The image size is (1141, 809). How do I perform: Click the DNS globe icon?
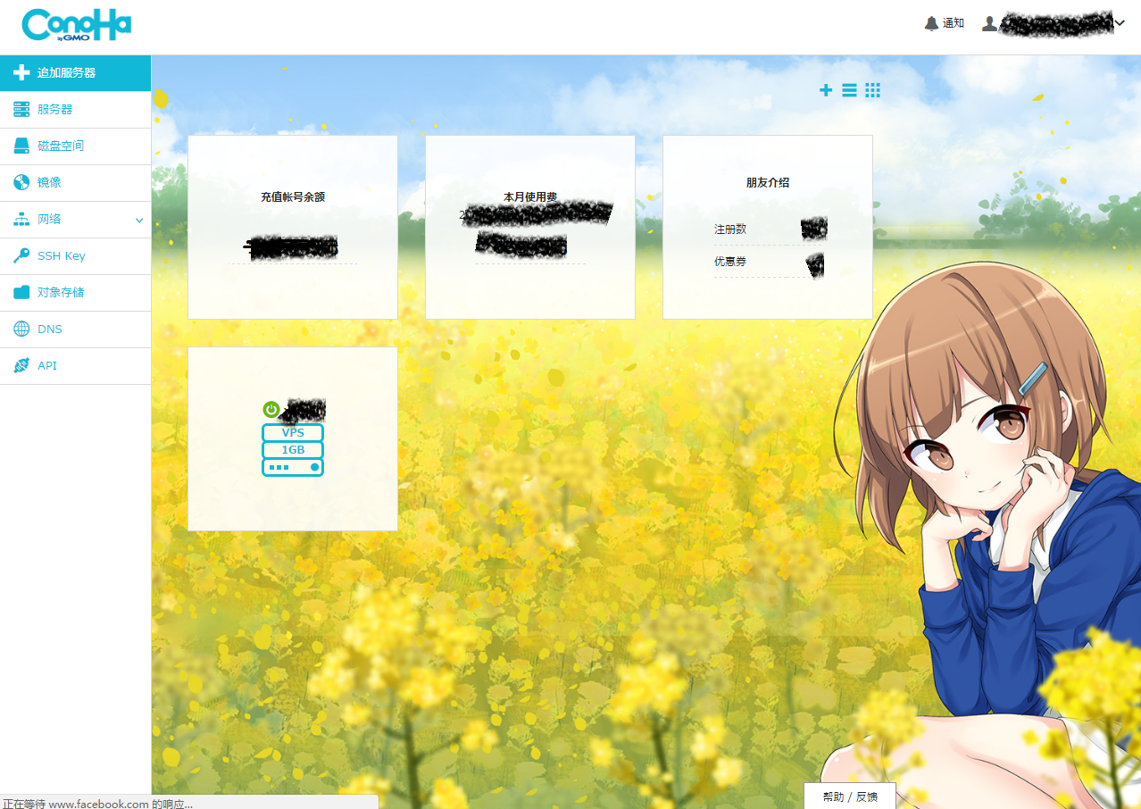click(21, 329)
